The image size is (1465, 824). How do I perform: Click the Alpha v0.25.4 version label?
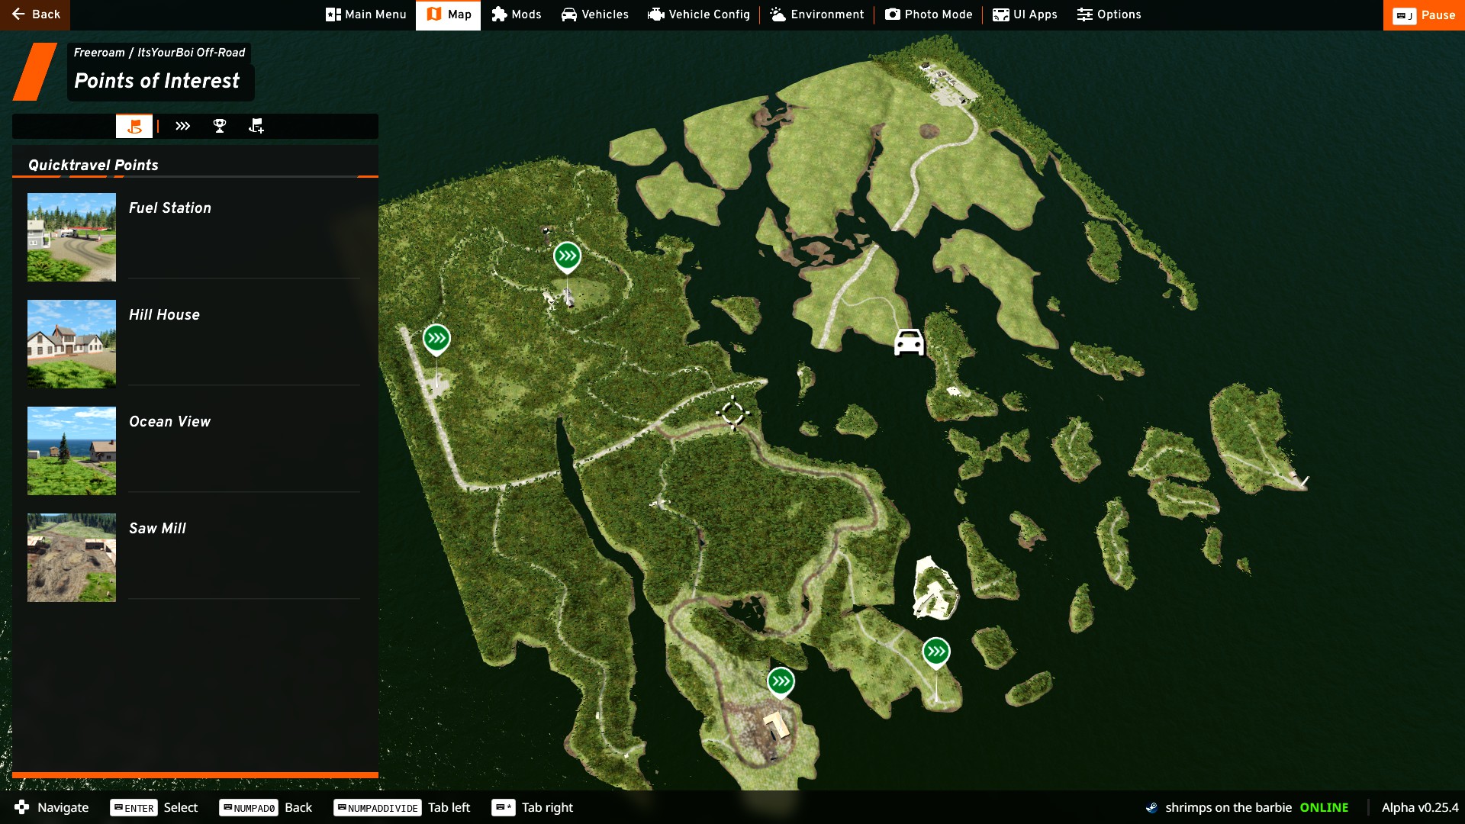click(x=1420, y=807)
